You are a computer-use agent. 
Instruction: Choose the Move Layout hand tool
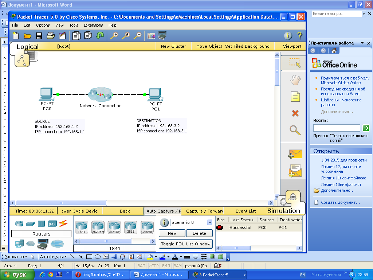295,80
